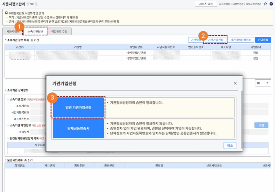
Task: Click the favorite star icon
Action: [x=265, y=4]
